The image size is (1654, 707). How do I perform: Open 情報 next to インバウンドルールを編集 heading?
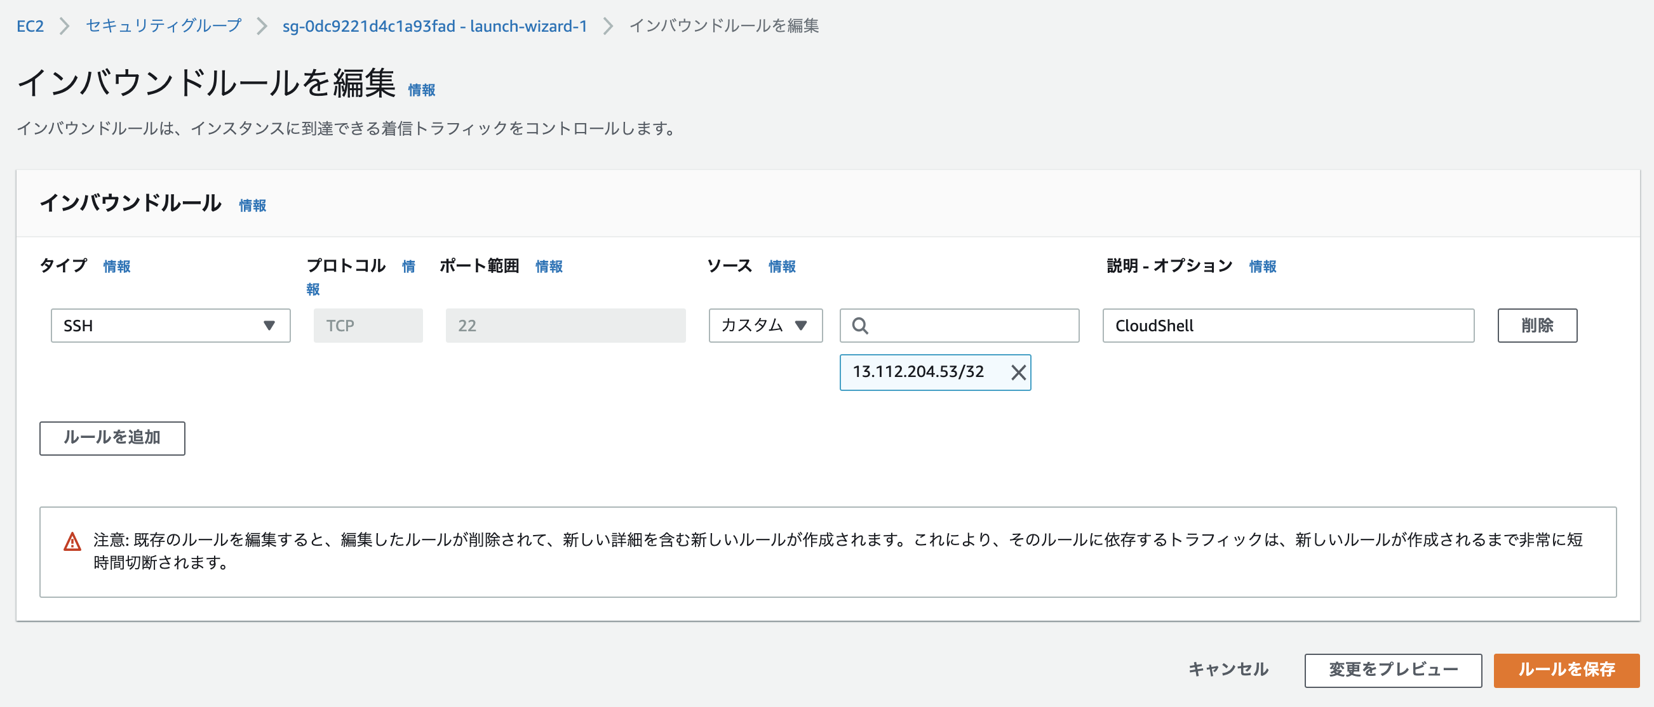pyautogui.click(x=421, y=90)
